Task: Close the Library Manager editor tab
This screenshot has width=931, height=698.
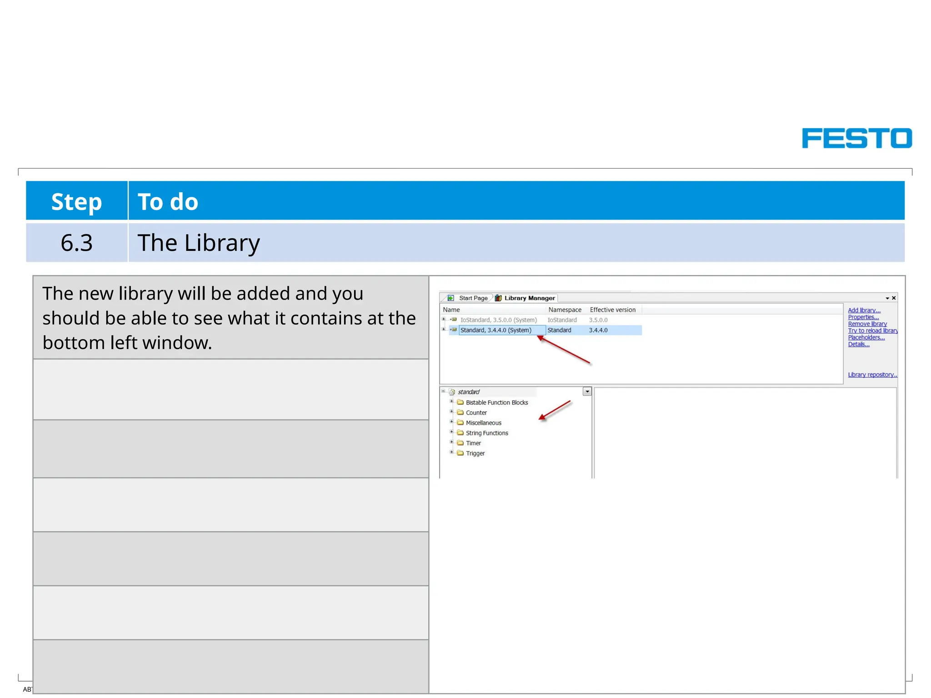Action: [x=894, y=298]
